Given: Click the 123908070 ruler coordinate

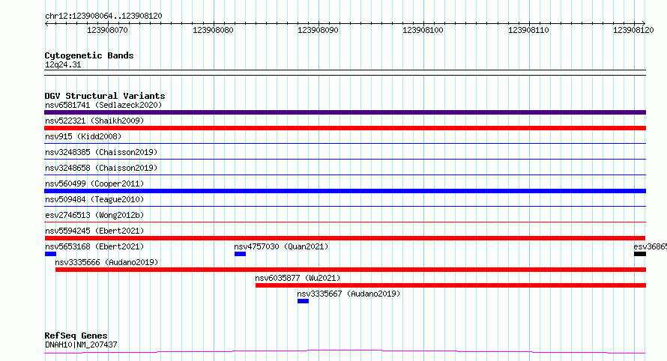Looking at the screenshot, I should [107, 30].
